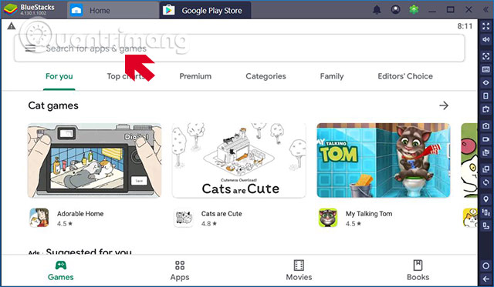The height and width of the screenshot is (287, 494).
Task: Click Adorable Home app icon
Action: tap(39, 218)
